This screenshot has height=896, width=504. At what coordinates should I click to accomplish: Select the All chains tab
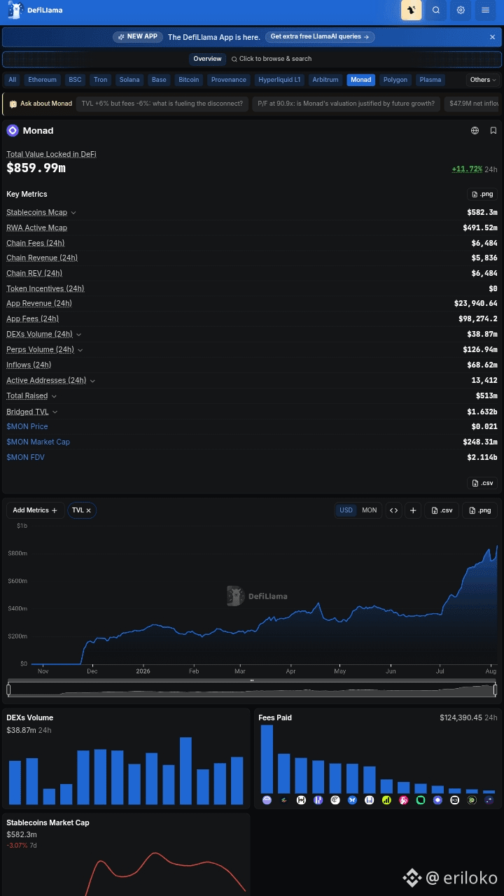pos(12,80)
